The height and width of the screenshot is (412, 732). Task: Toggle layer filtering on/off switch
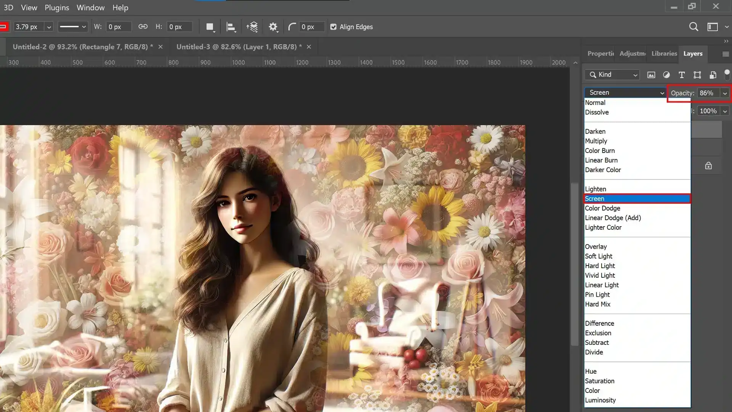coord(727,74)
